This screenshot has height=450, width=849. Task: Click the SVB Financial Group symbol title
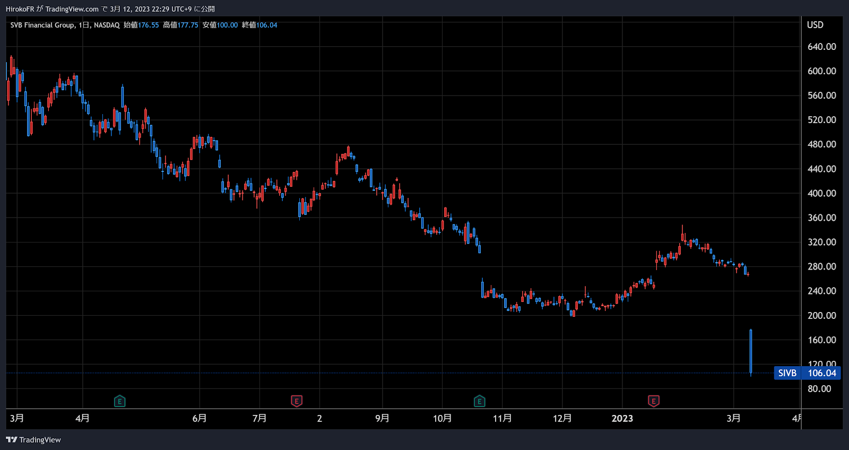coord(42,25)
